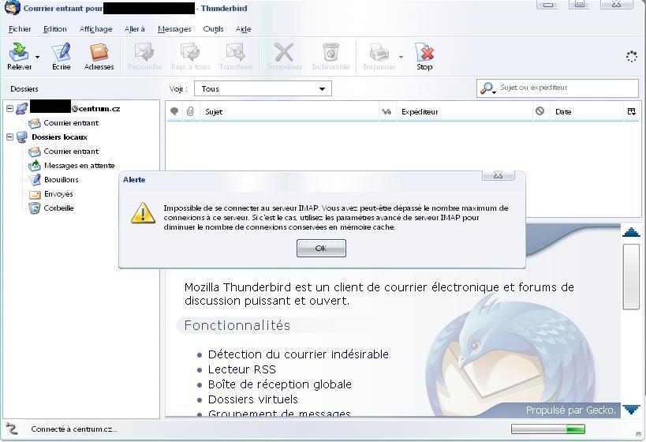The width and height of the screenshot is (646, 442).
Task: Open the Relever dropdown arrow
Action: click(38, 57)
